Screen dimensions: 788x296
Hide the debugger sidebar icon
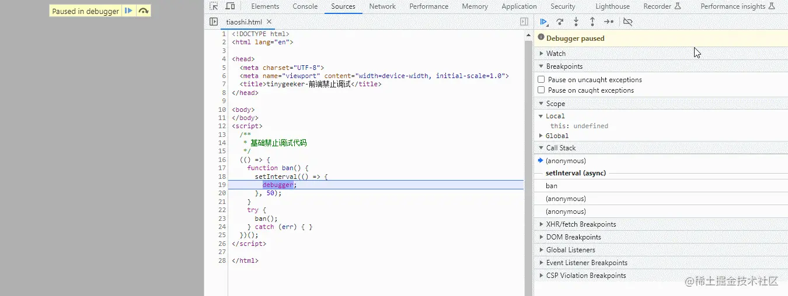coord(524,22)
